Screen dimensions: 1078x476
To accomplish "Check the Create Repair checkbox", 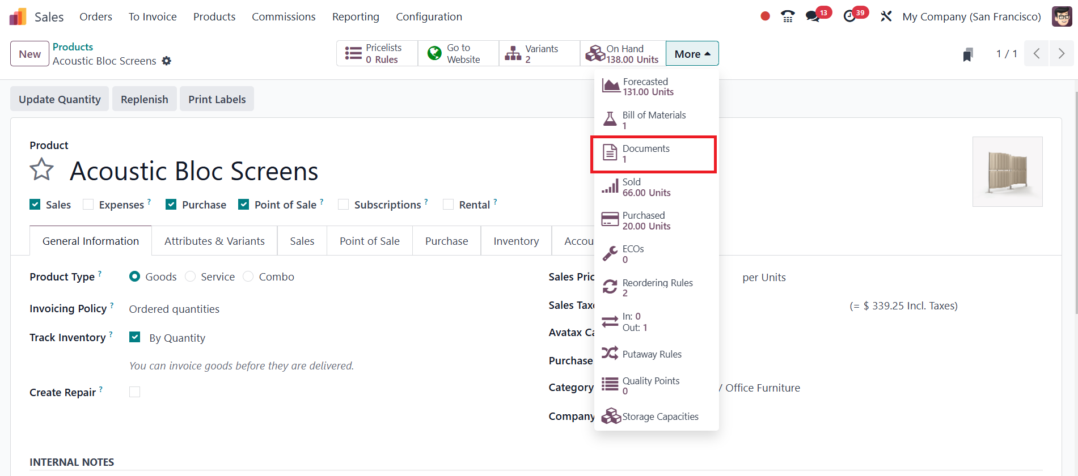I will [134, 392].
